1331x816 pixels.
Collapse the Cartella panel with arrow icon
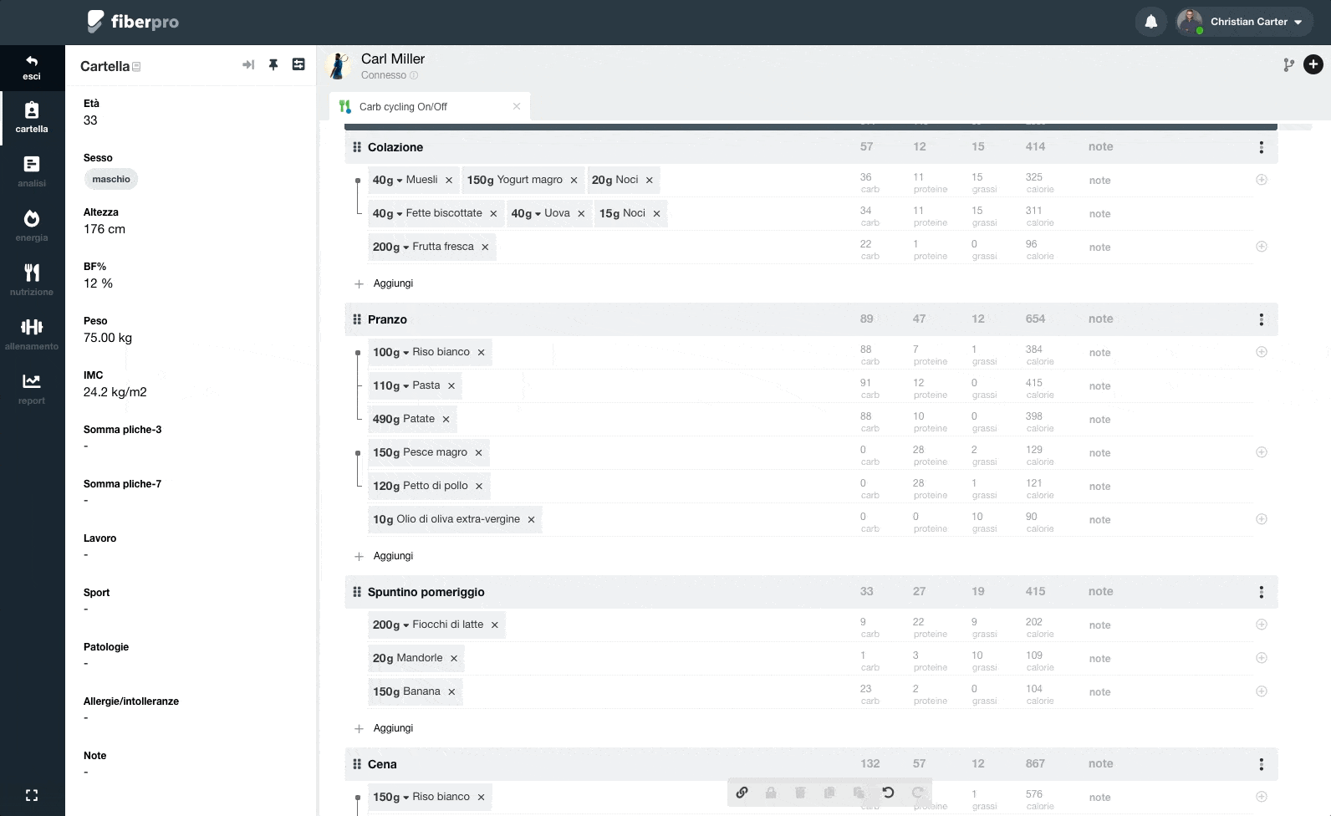click(x=248, y=64)
